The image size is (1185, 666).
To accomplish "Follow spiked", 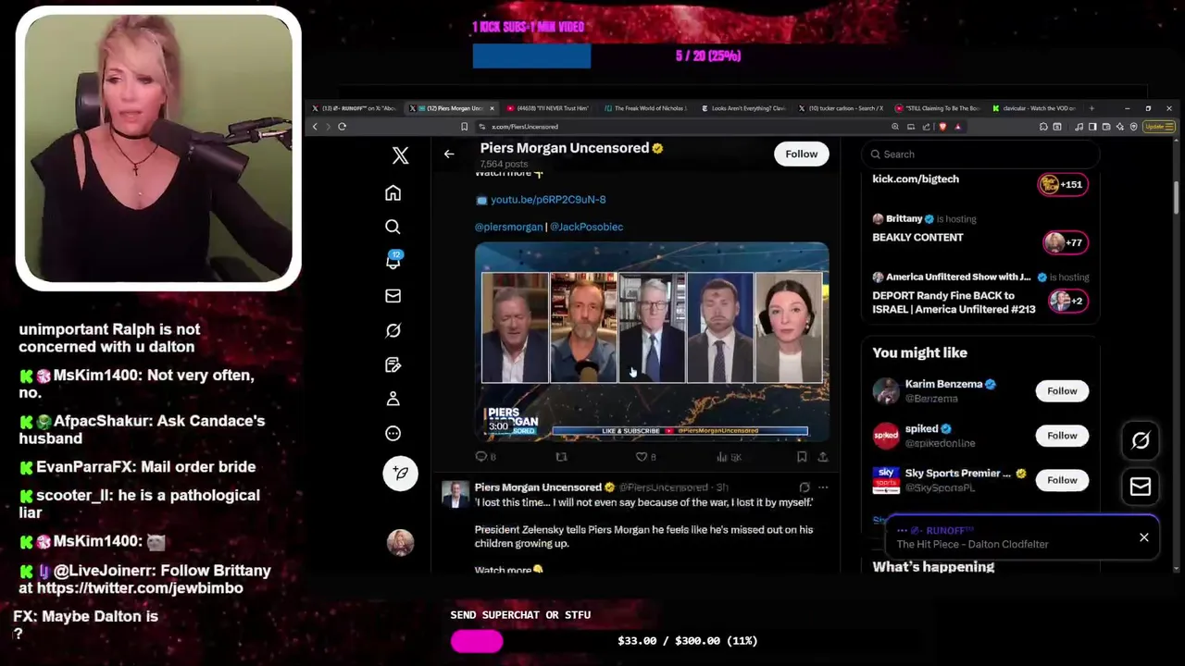I will coord(1062,436).
